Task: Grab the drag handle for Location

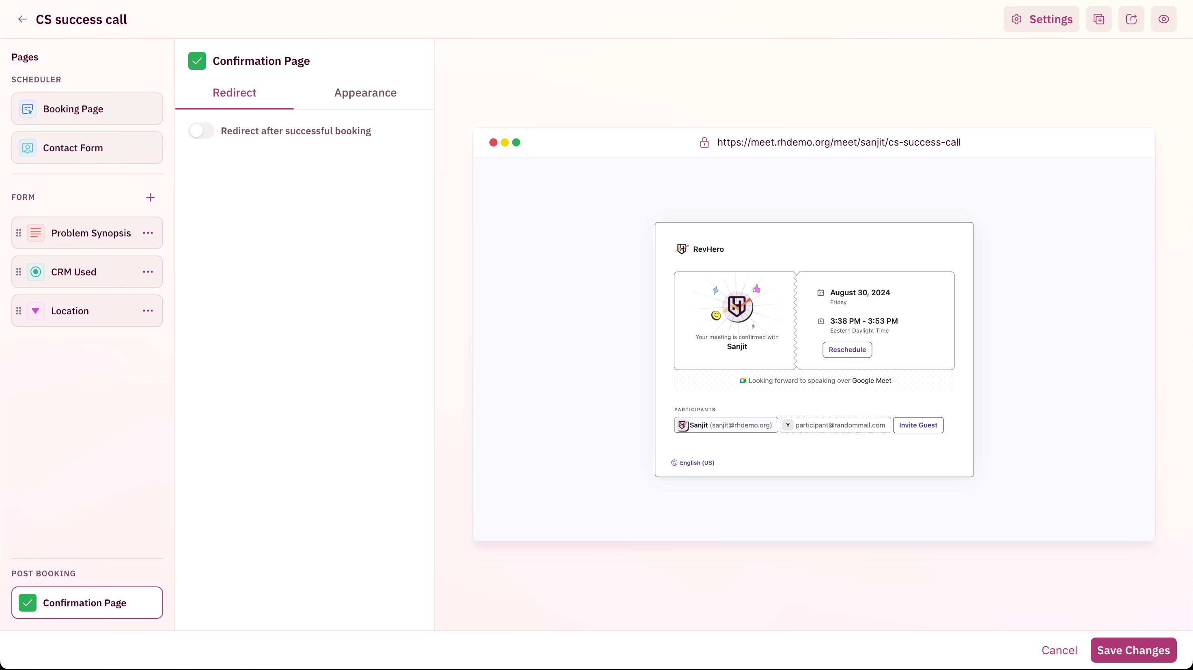Action: point(19,311)
